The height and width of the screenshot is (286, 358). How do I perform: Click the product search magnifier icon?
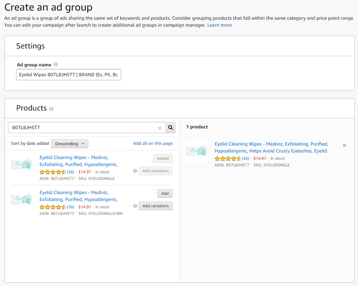point(171,128)
